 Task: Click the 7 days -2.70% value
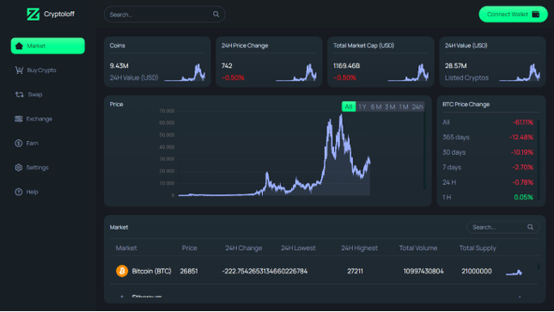523,167
